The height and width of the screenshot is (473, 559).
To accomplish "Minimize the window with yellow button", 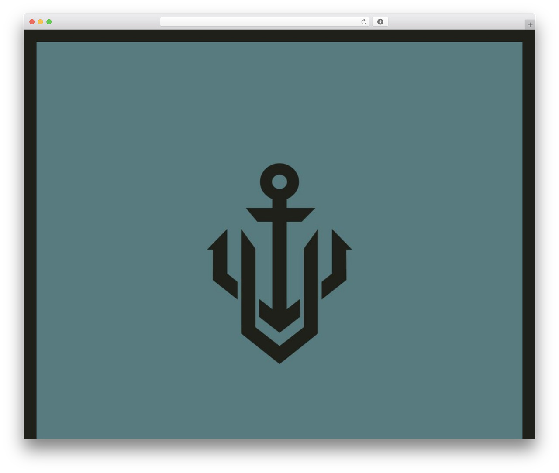I will 40,22.
